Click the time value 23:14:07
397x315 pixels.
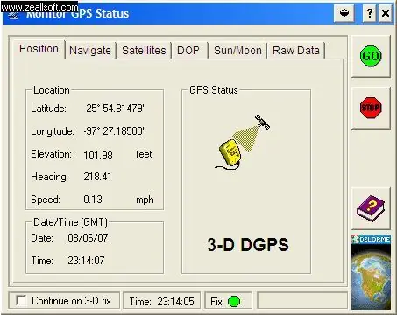click(86, 261)
